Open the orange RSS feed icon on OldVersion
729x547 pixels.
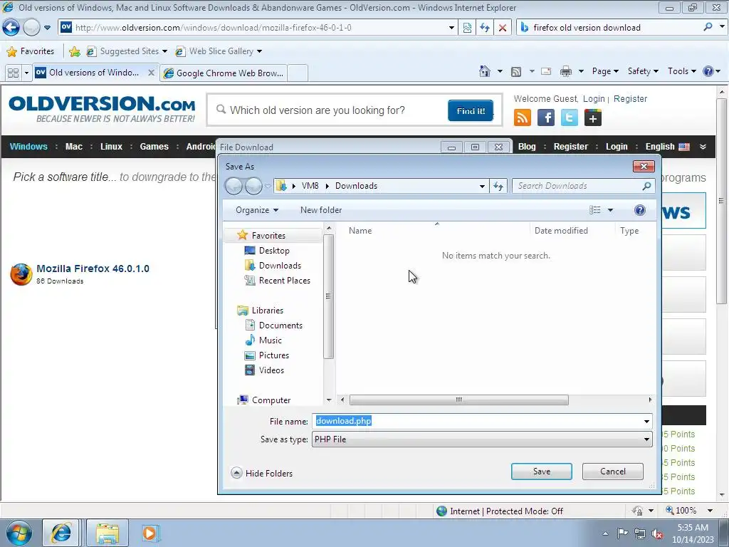(x=523, y=118)
